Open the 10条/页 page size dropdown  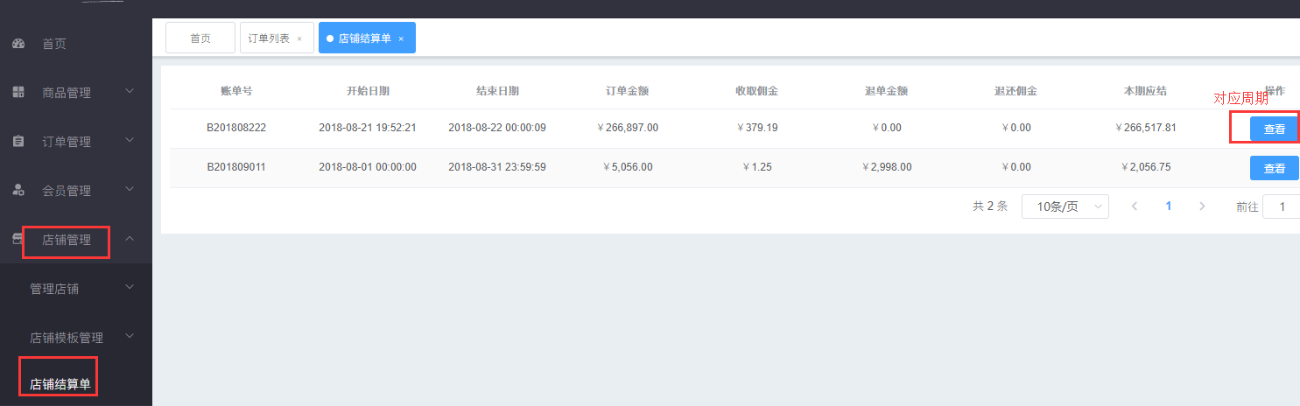1065,206
